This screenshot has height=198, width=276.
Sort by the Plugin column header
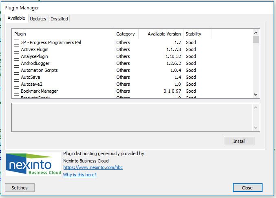[x=63, y=34]
